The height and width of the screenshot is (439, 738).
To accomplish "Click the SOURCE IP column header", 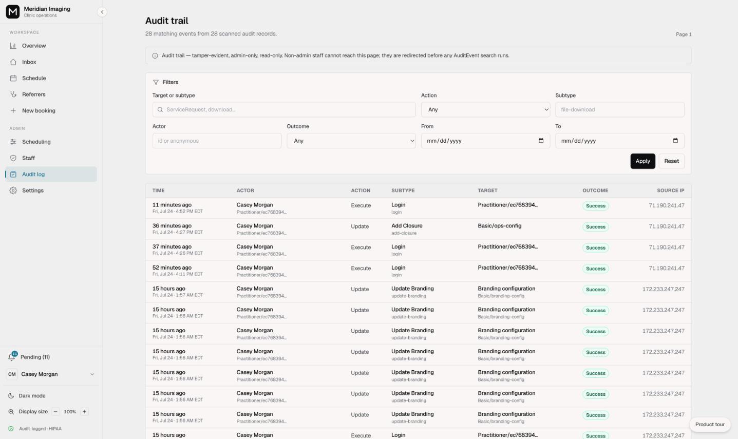I will click(x=670, y=190).
